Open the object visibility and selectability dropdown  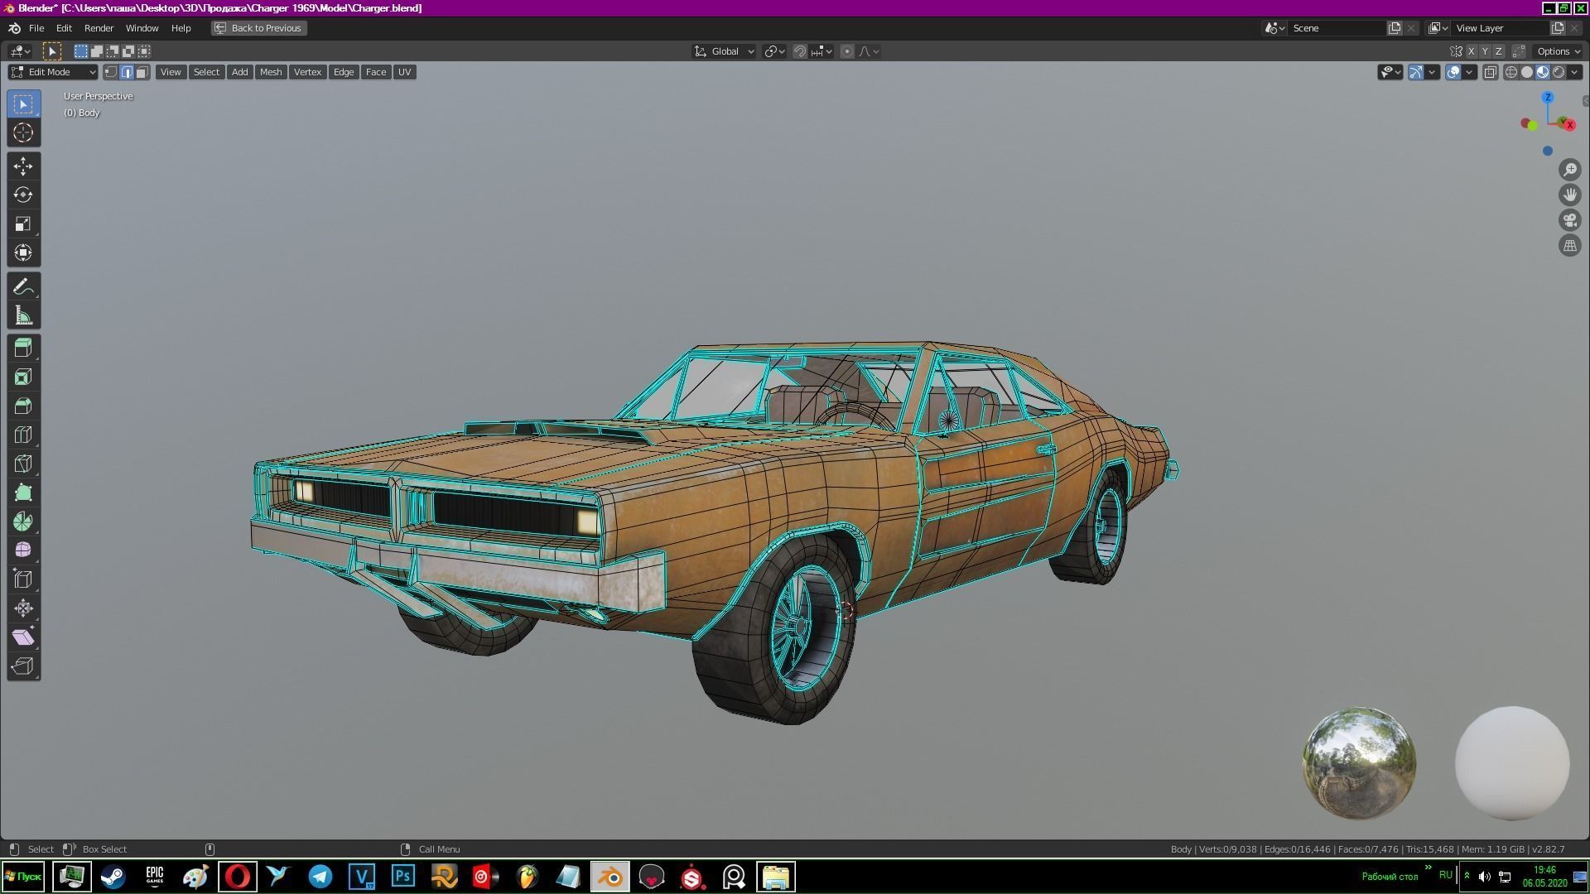tap(1390, 72)
